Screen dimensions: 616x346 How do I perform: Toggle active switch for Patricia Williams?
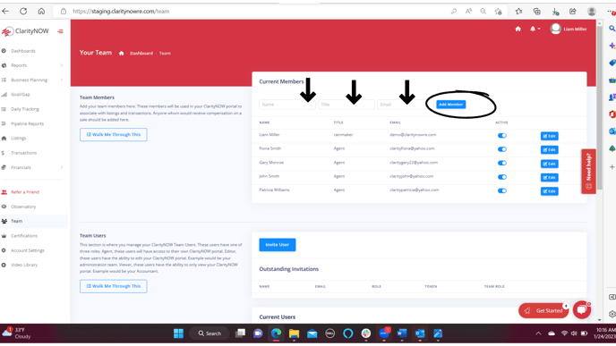[502, 191]
